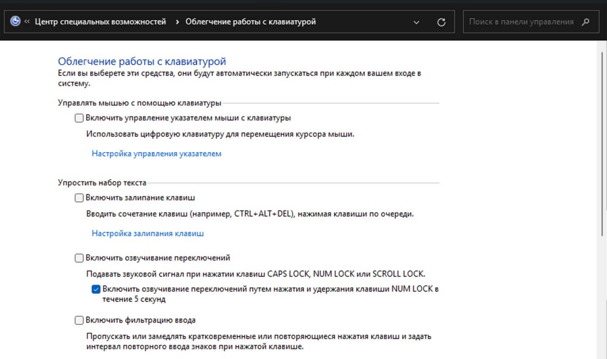Turn on the Включить фильтрацию ввода checkbox

pyautogui.click(x=79, y=320)
